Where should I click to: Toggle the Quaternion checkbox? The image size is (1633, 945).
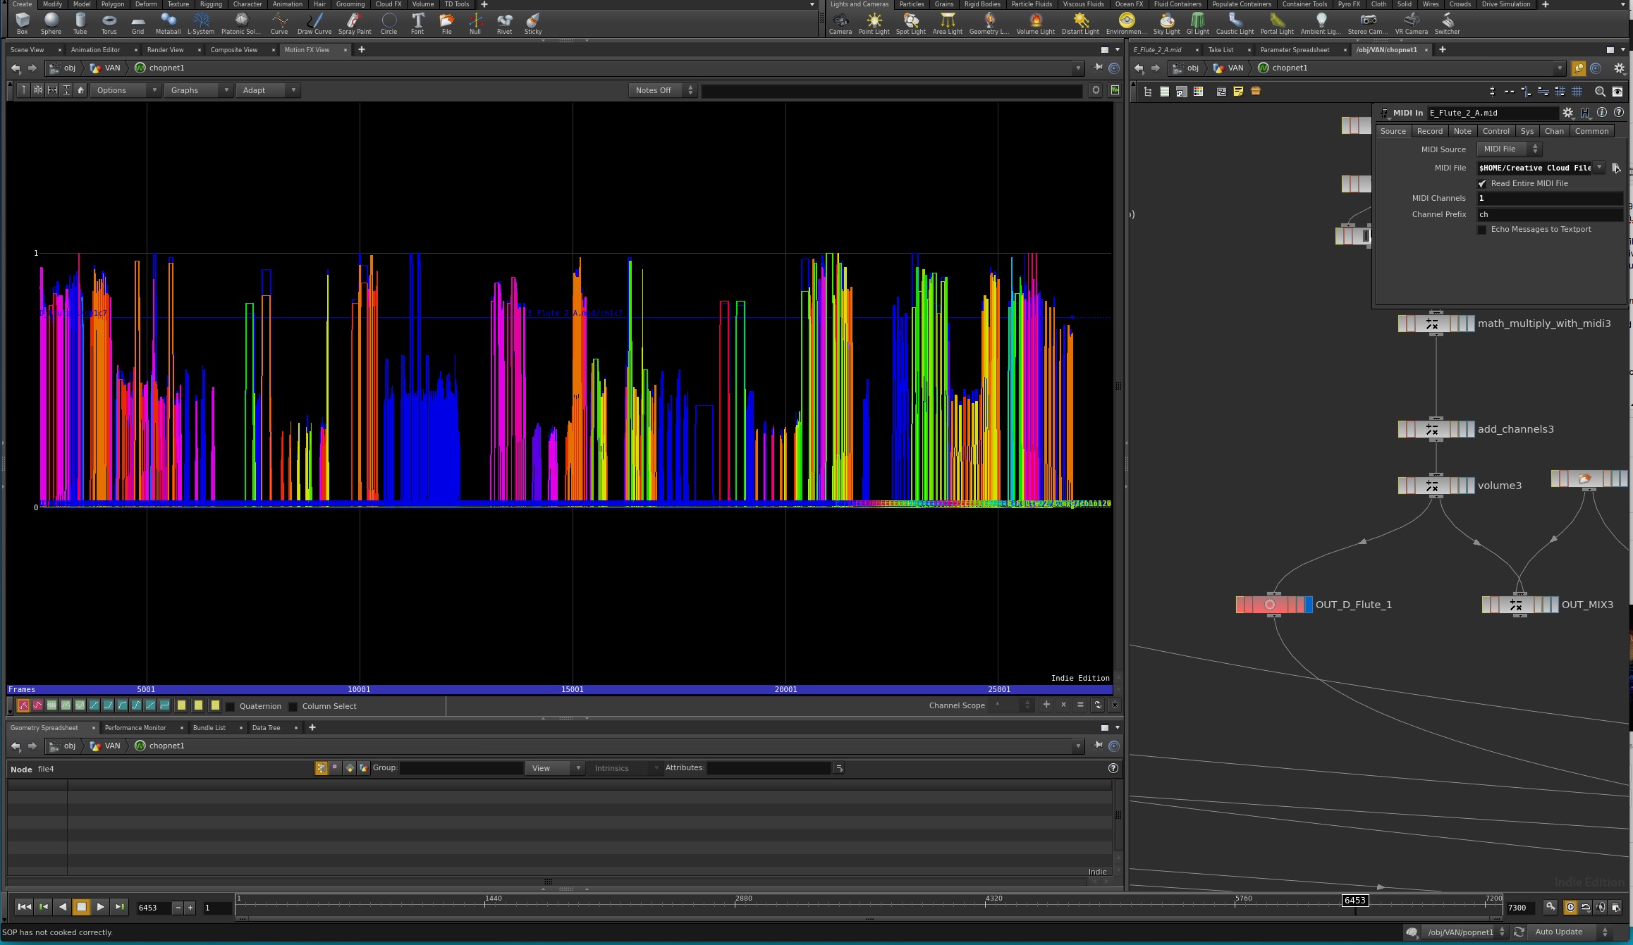[231, 707]
